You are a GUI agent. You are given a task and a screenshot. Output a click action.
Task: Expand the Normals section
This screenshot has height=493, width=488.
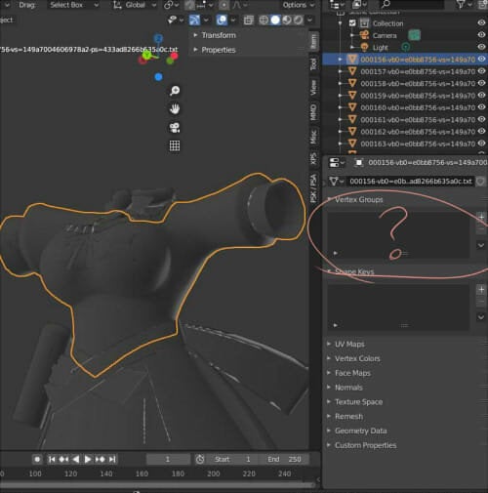point(348,388)
